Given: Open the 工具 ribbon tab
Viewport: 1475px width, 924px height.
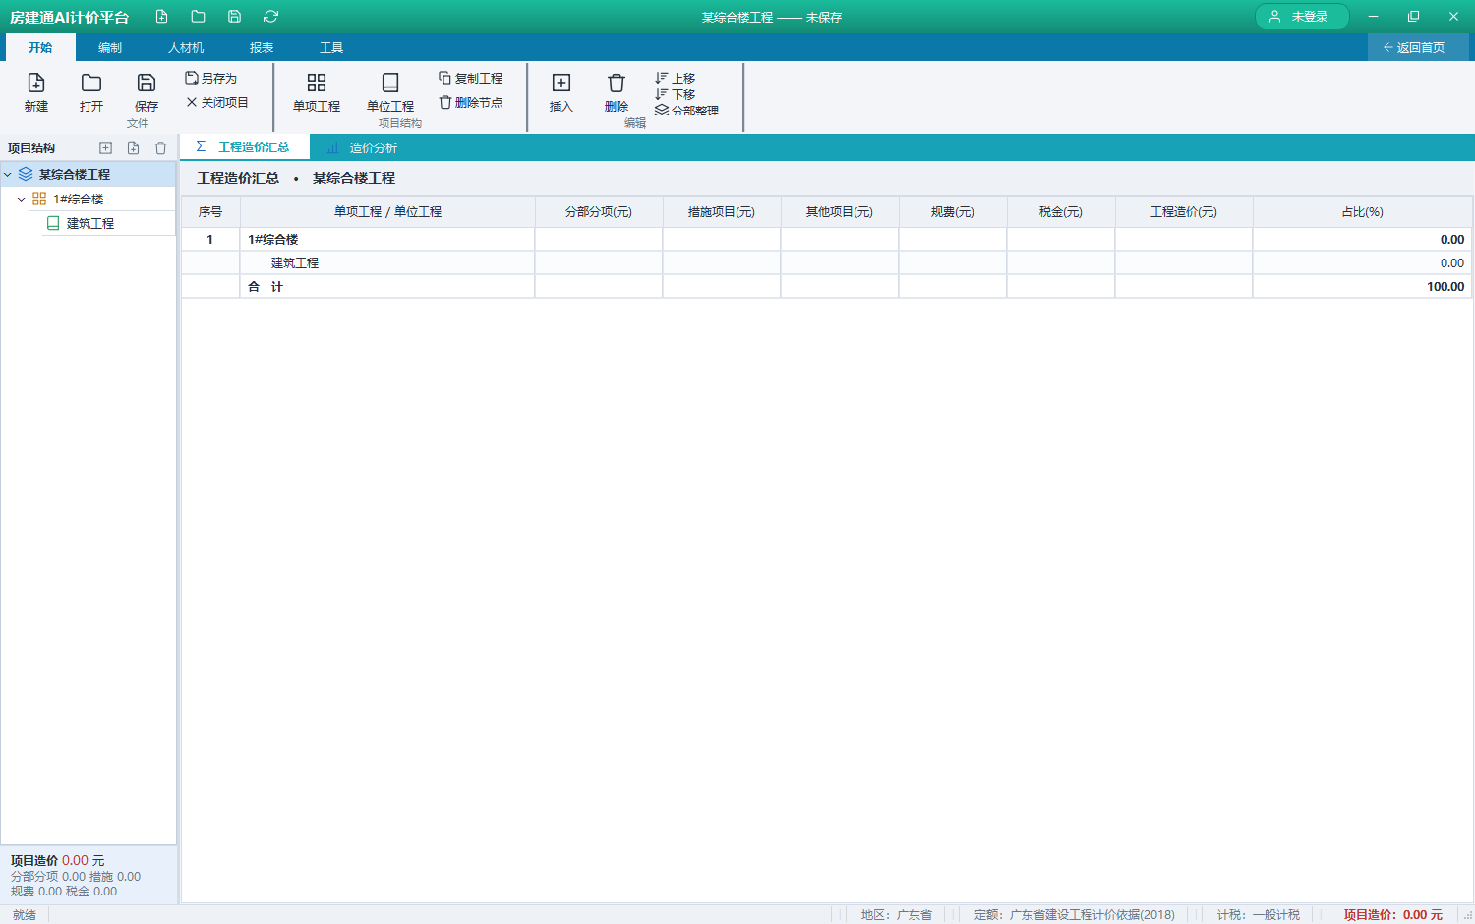Looking at the screenshot, I should (x=331, y=47).
